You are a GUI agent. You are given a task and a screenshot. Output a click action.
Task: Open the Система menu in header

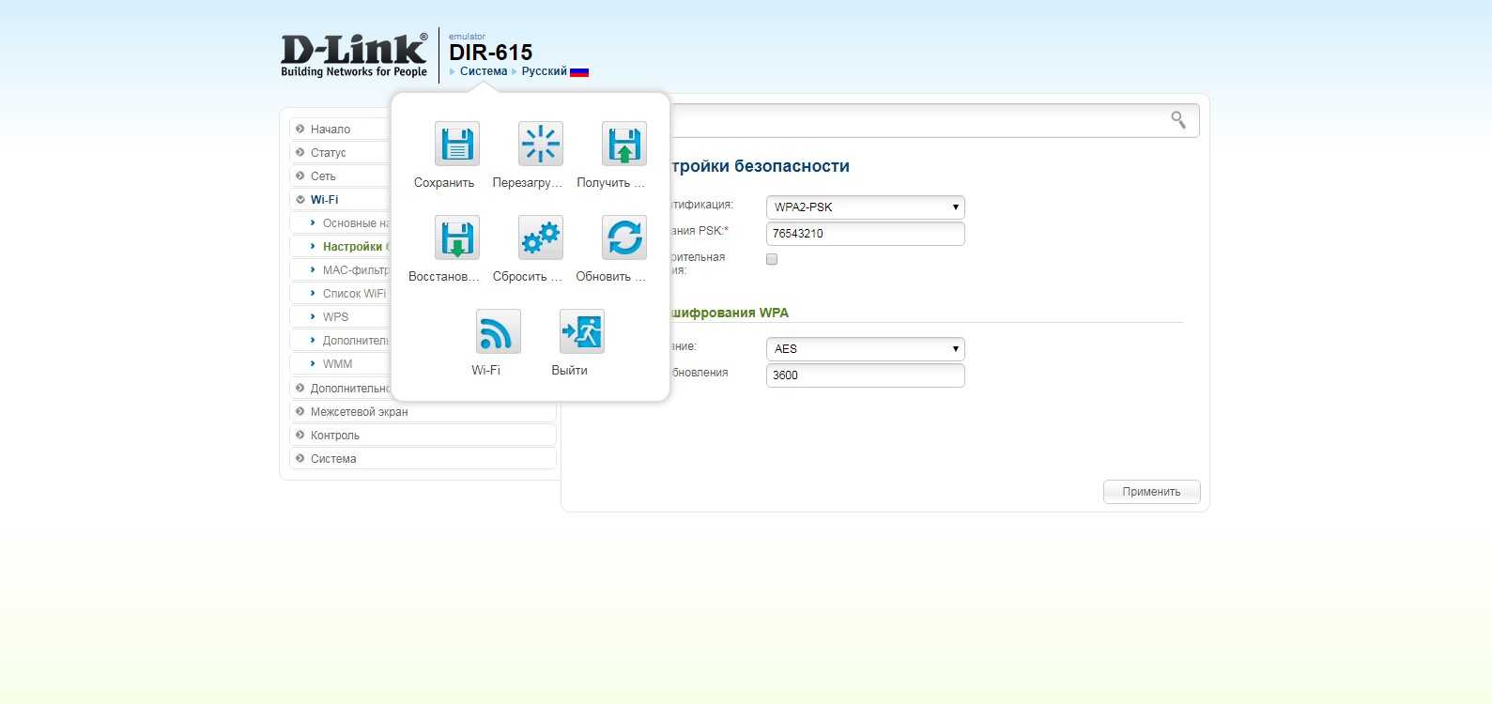tap(483, 71)
